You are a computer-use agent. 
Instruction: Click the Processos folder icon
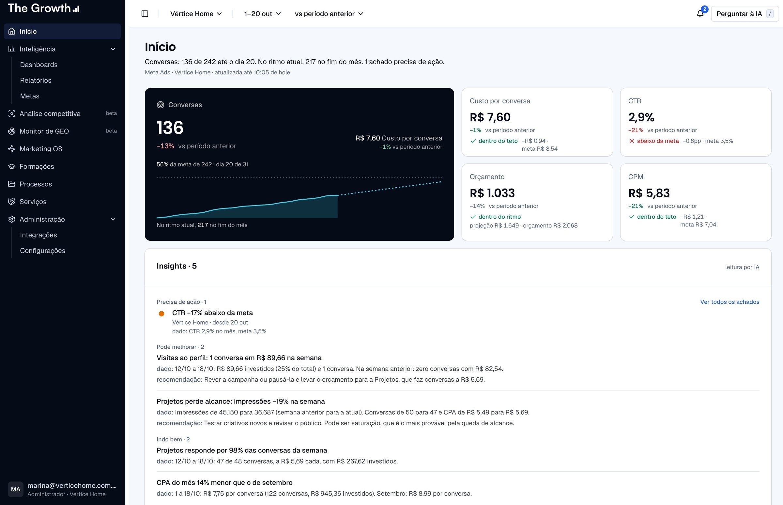pyautogui.click(x=12, y=184)
